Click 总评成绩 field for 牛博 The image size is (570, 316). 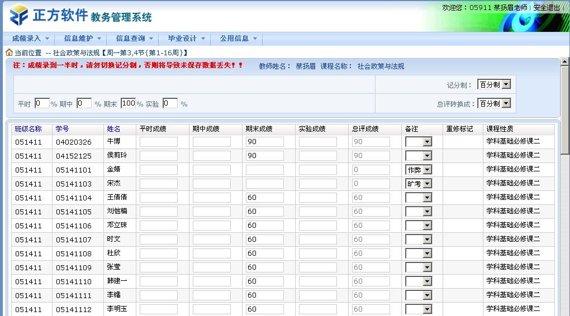(x=371, y=142)
